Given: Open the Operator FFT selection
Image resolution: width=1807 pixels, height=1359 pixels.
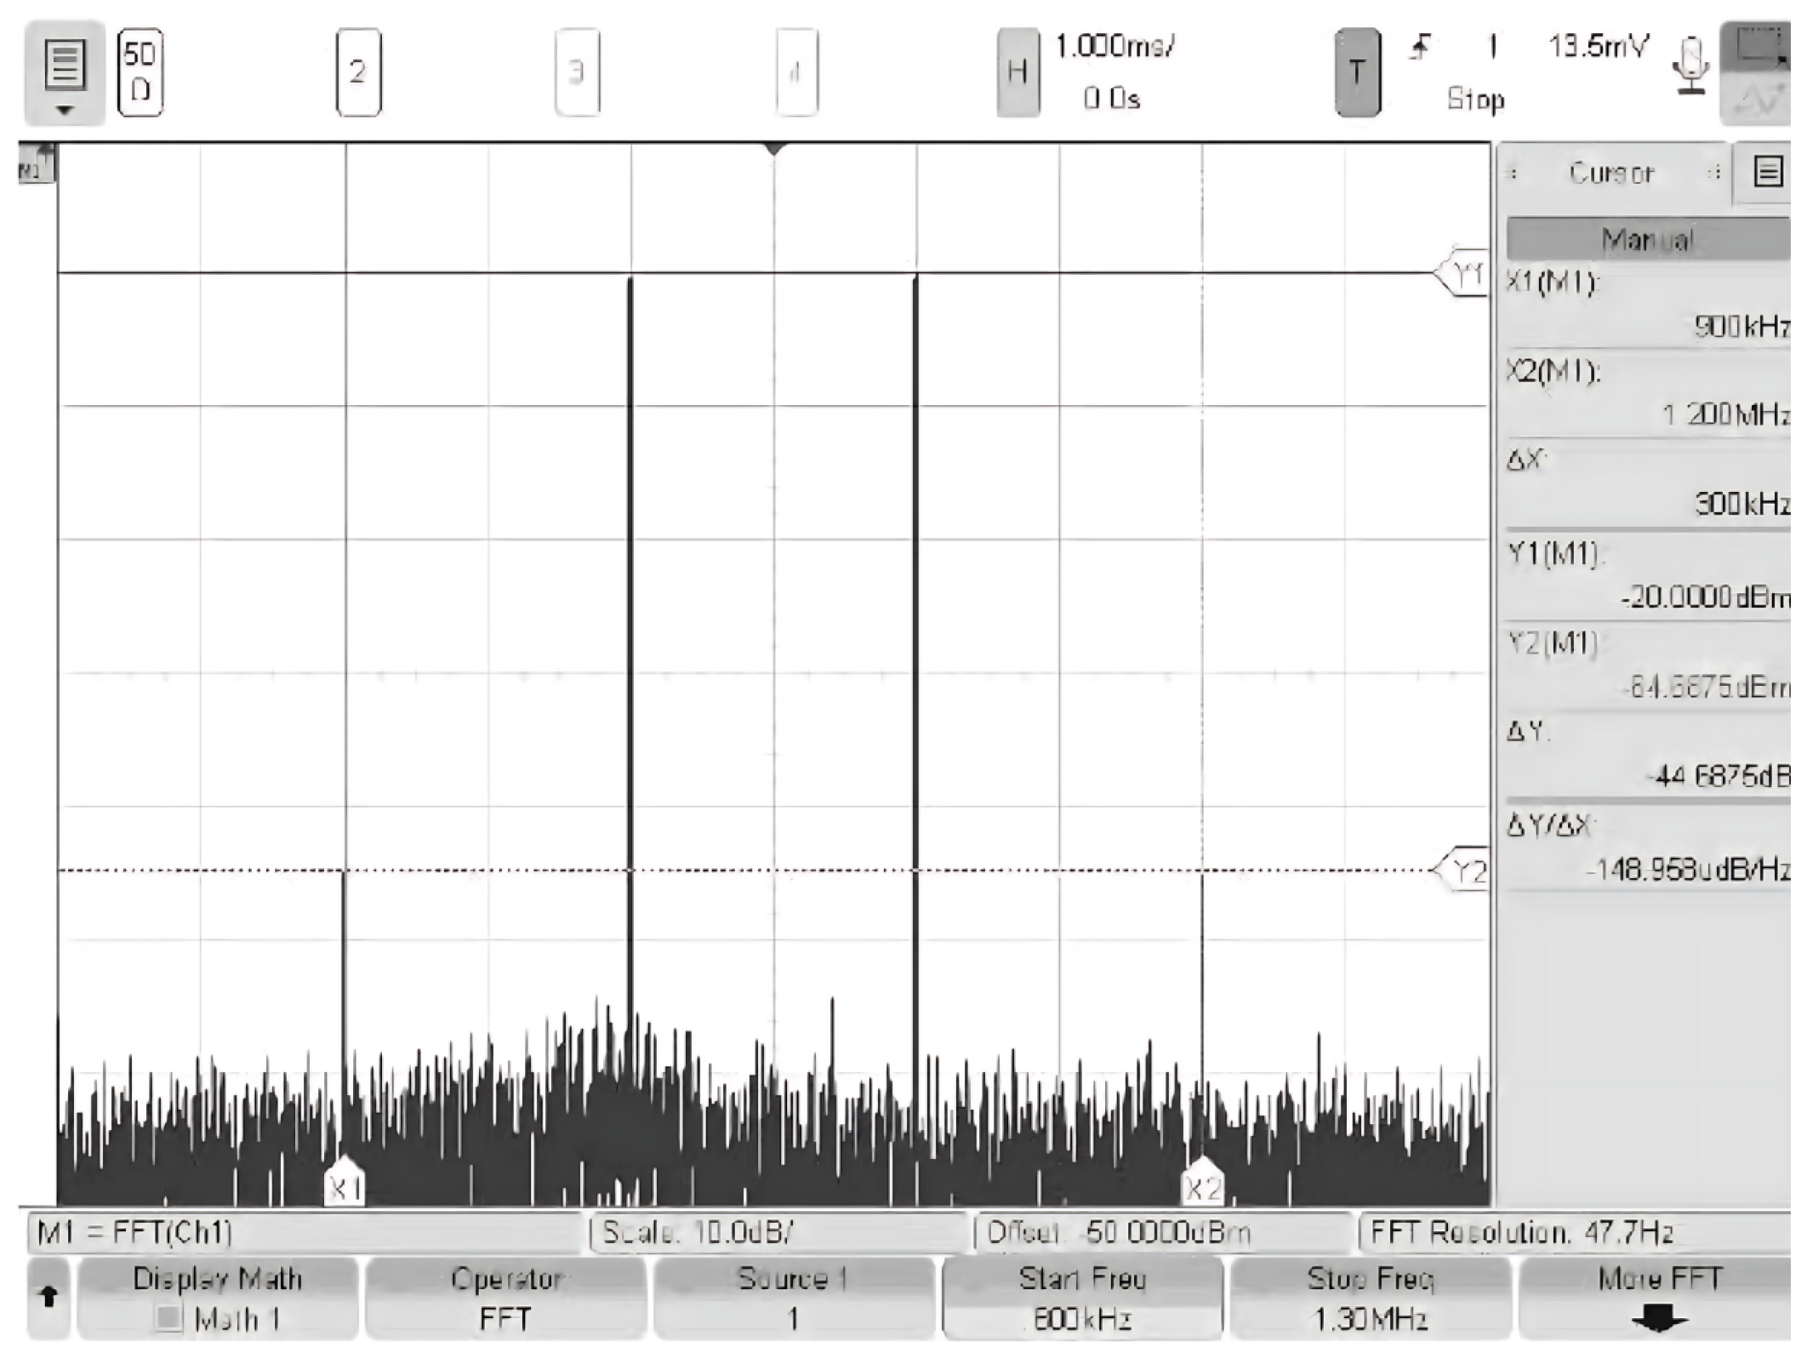Looking at the screenshot, I should coord(505,1298).
